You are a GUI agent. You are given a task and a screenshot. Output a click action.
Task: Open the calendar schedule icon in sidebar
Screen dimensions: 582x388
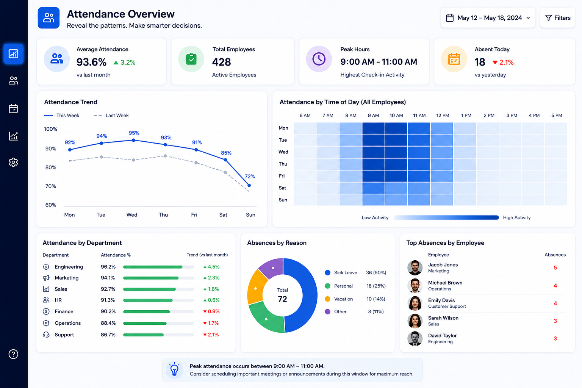[x=13, y=109]
